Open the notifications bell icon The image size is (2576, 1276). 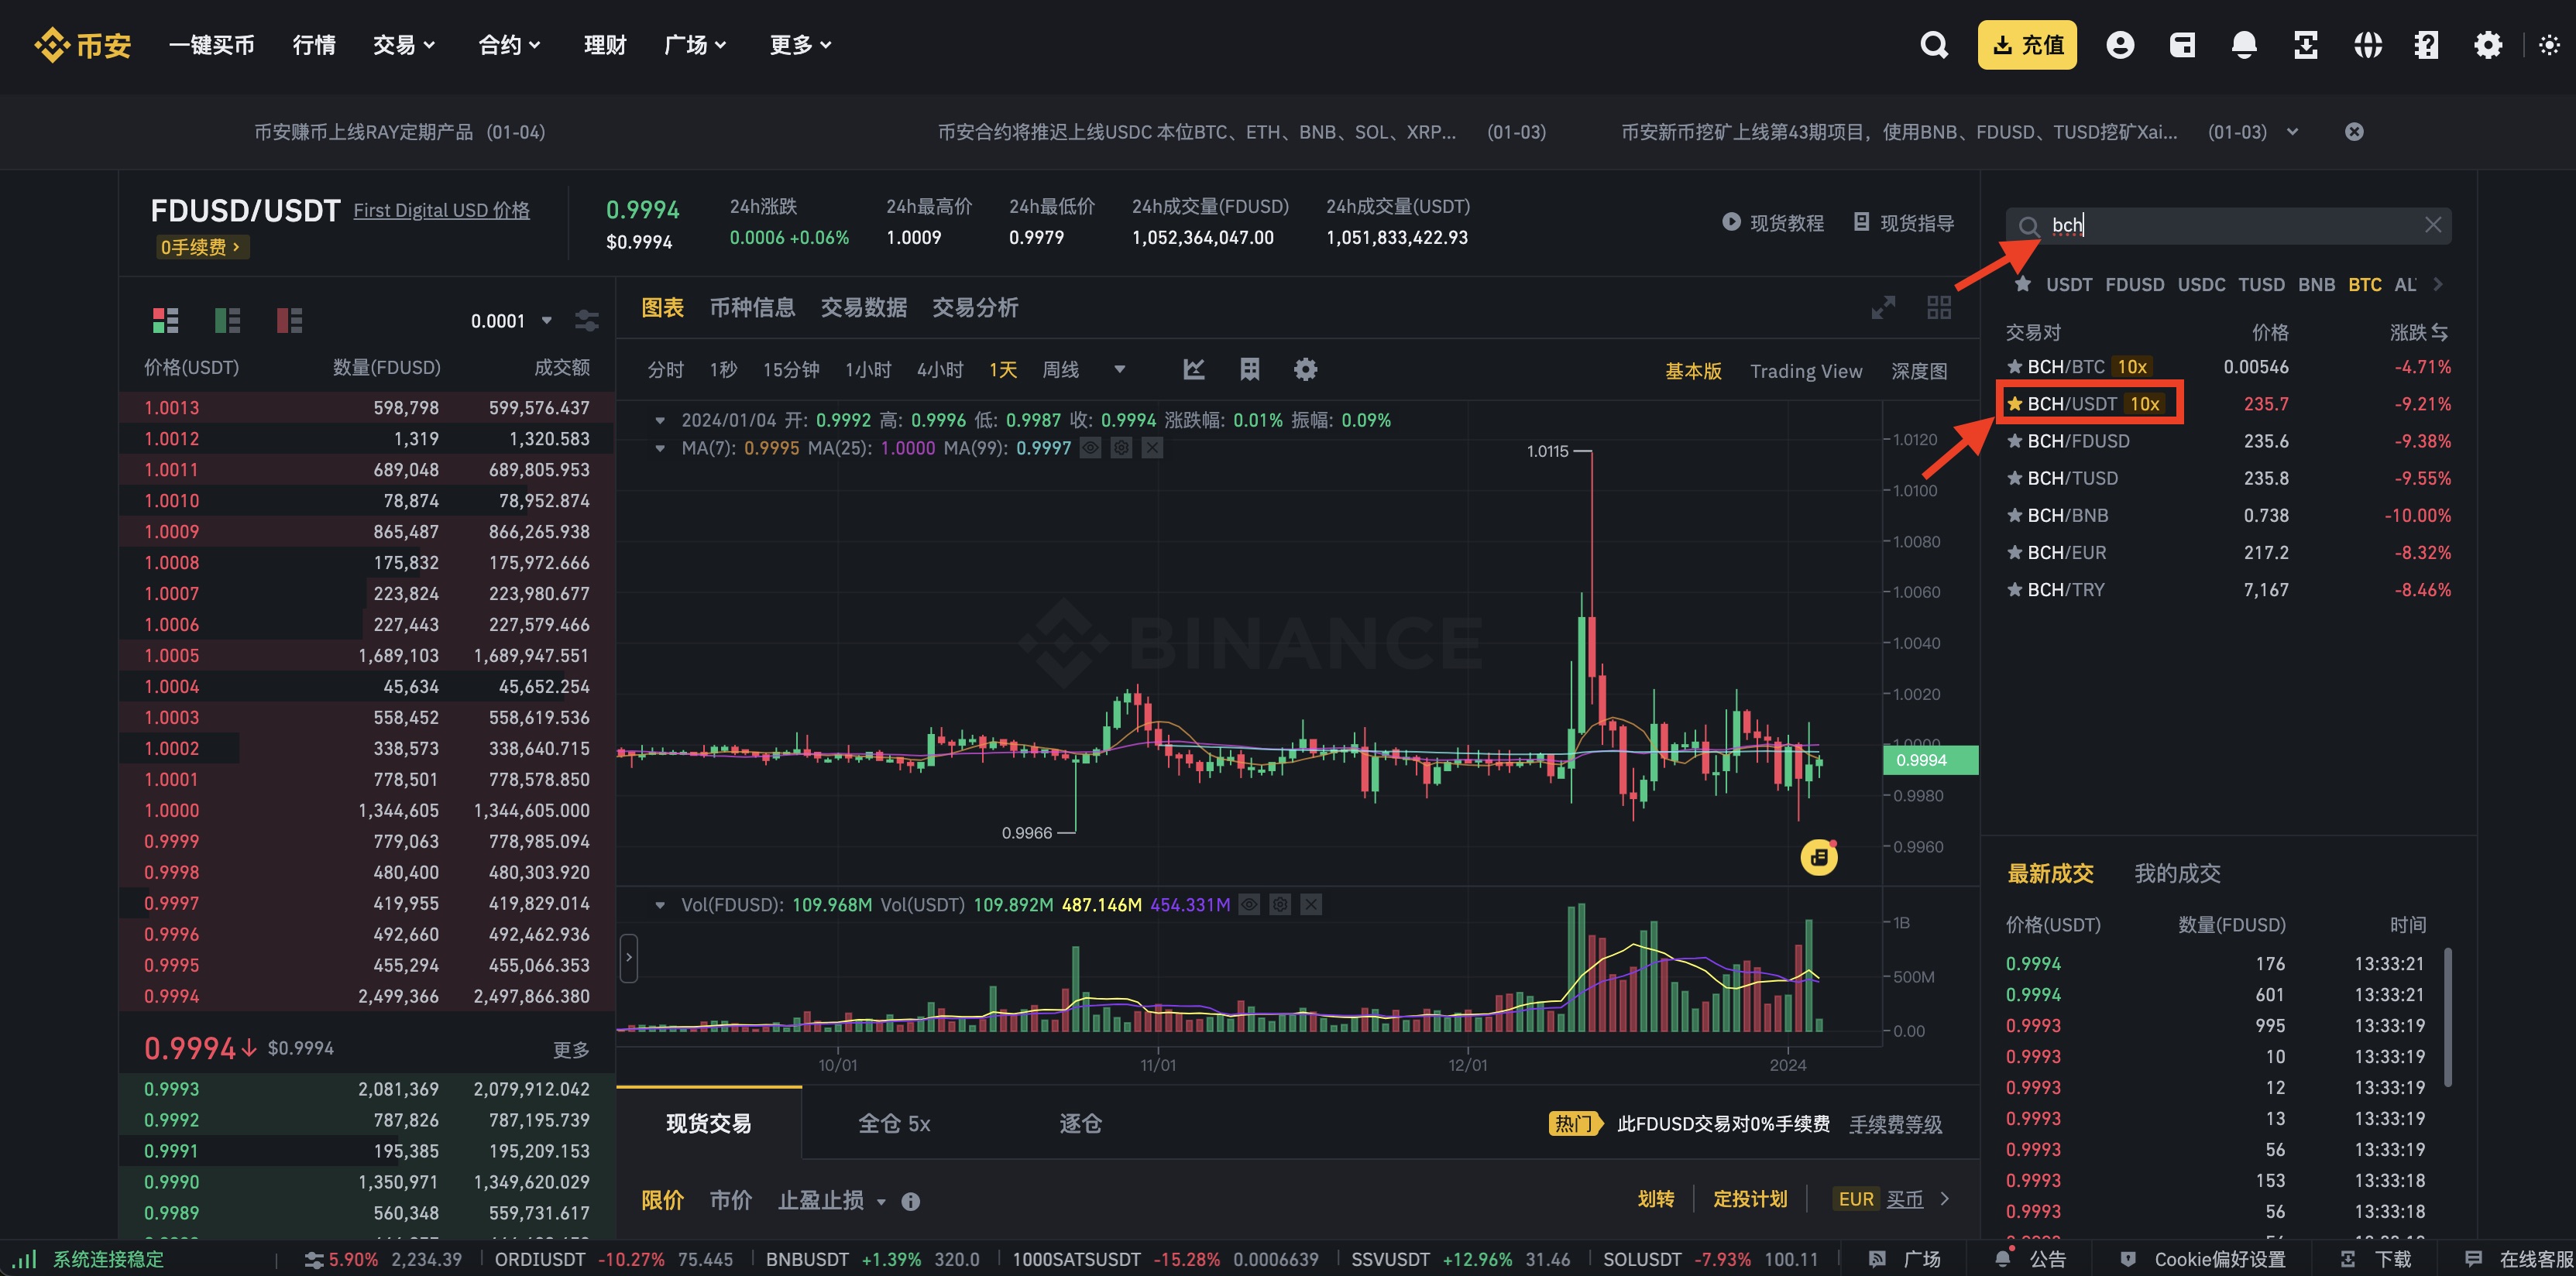coord(2243,45)
